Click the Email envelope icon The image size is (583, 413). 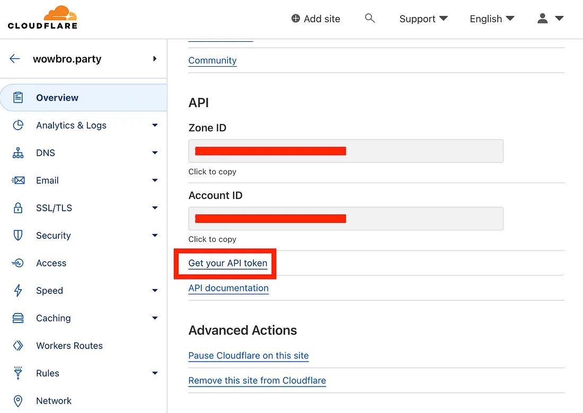pyautogui.click(x=18, y=181)
